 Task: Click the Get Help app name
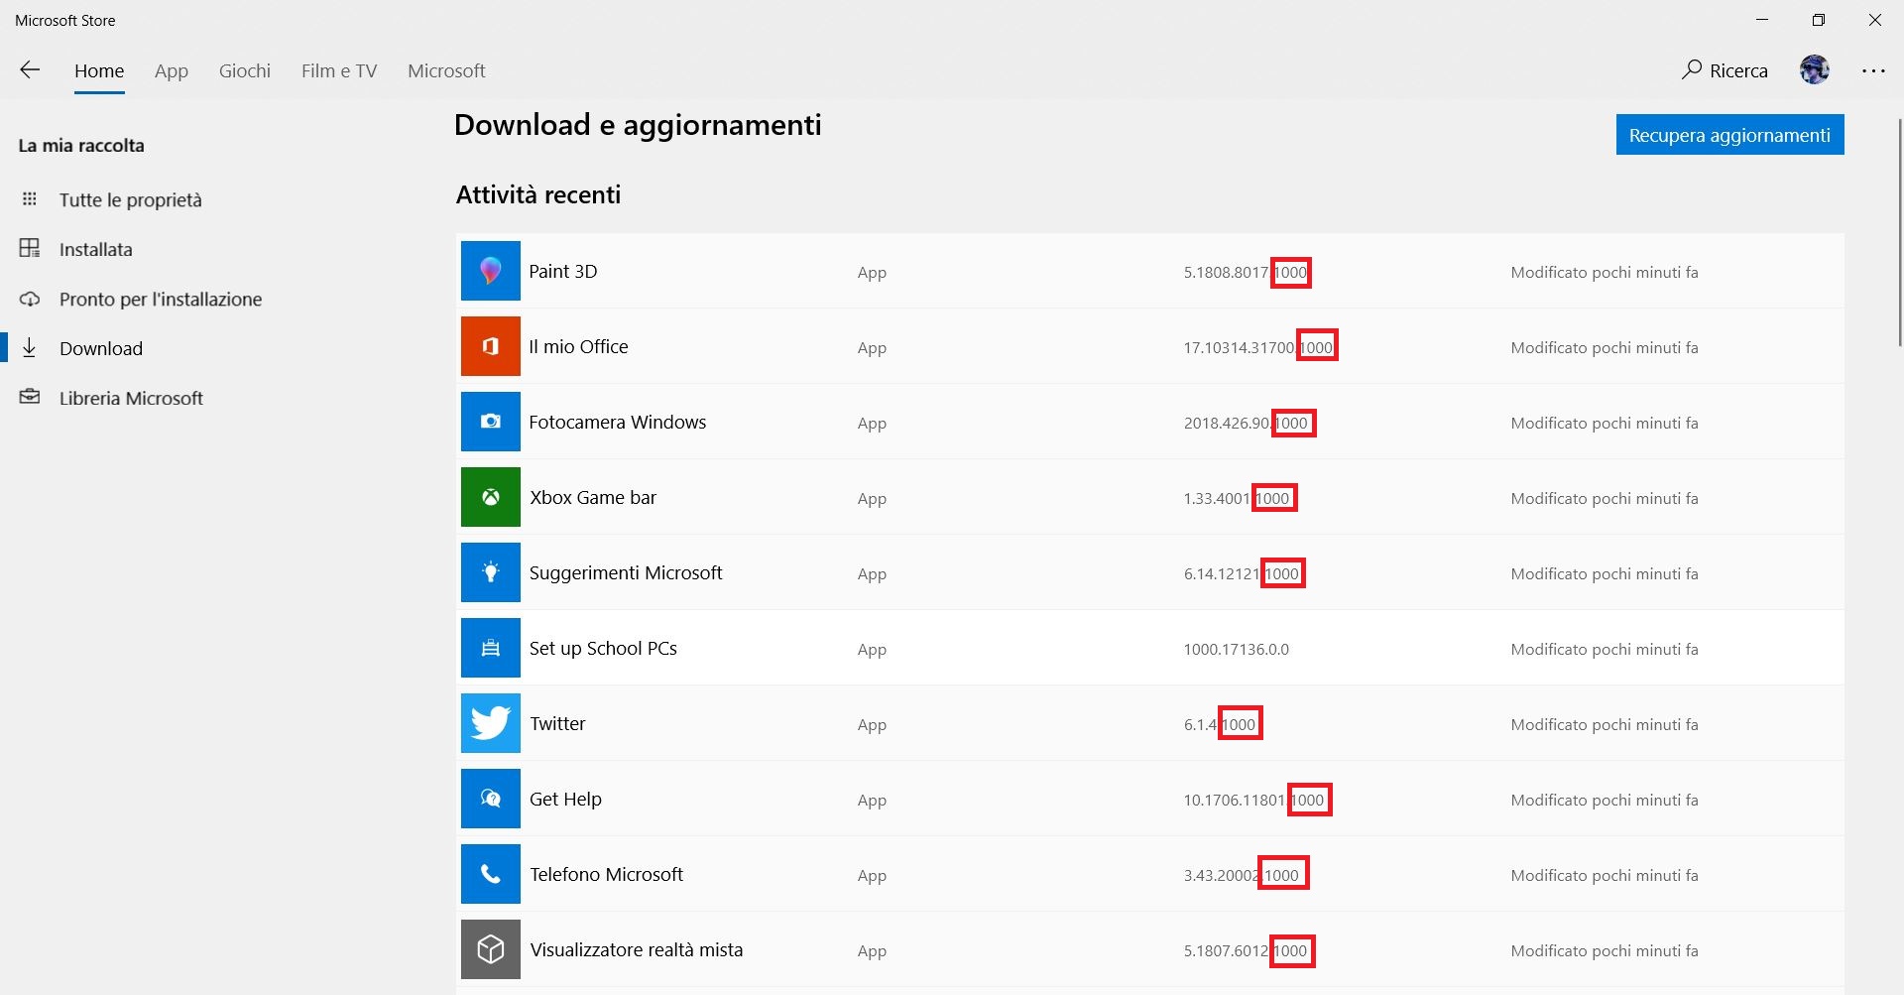point(565,799)
